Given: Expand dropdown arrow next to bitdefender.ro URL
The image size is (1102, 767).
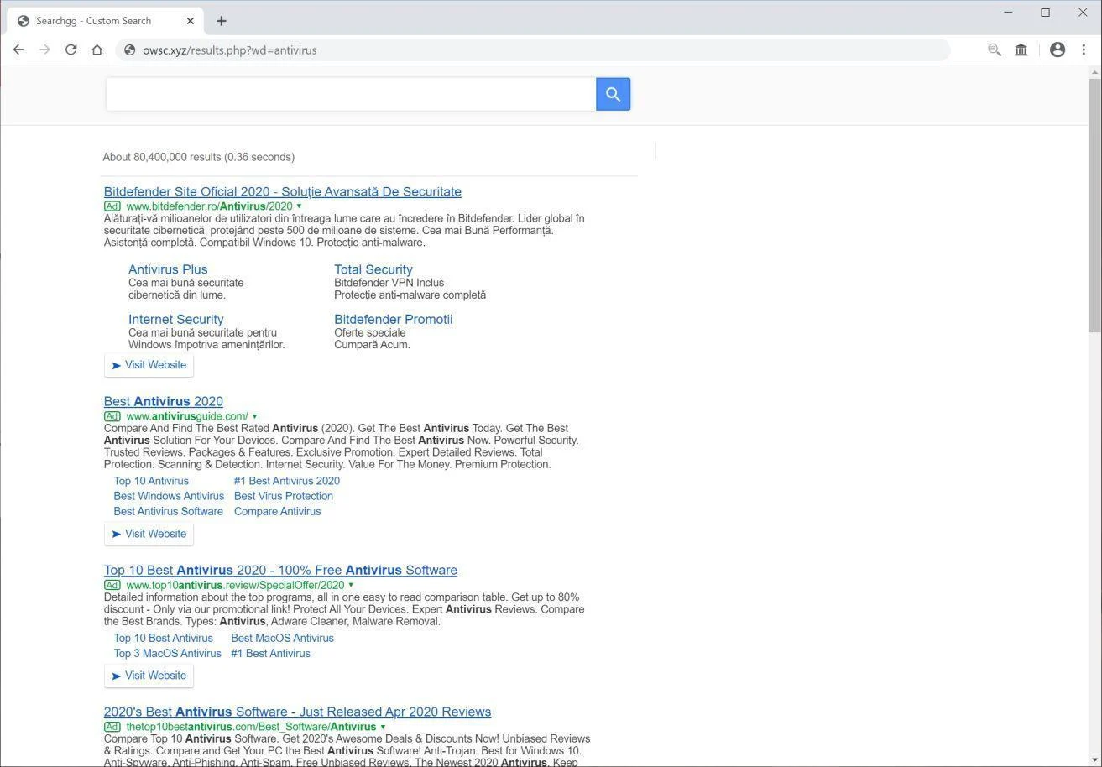Looking at the screenshot, I should (299, 206).
